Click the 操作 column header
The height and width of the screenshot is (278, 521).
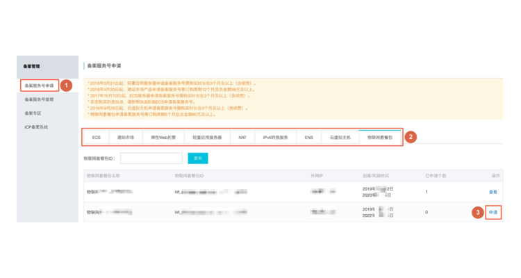495,176
